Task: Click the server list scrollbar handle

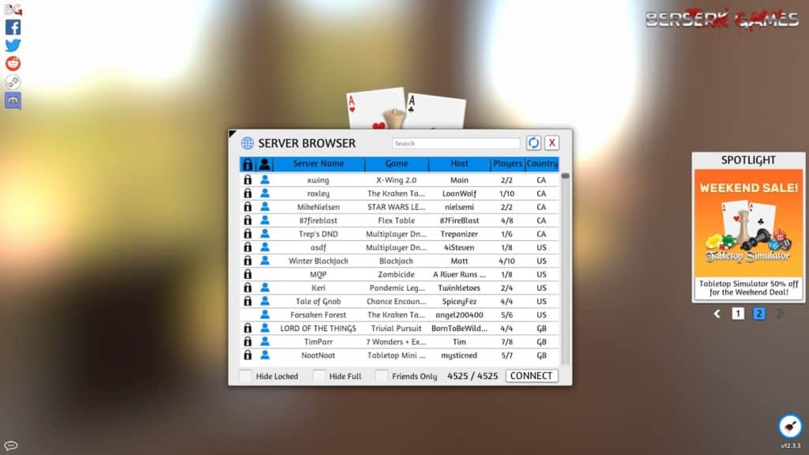Action: tap(566, 176)
